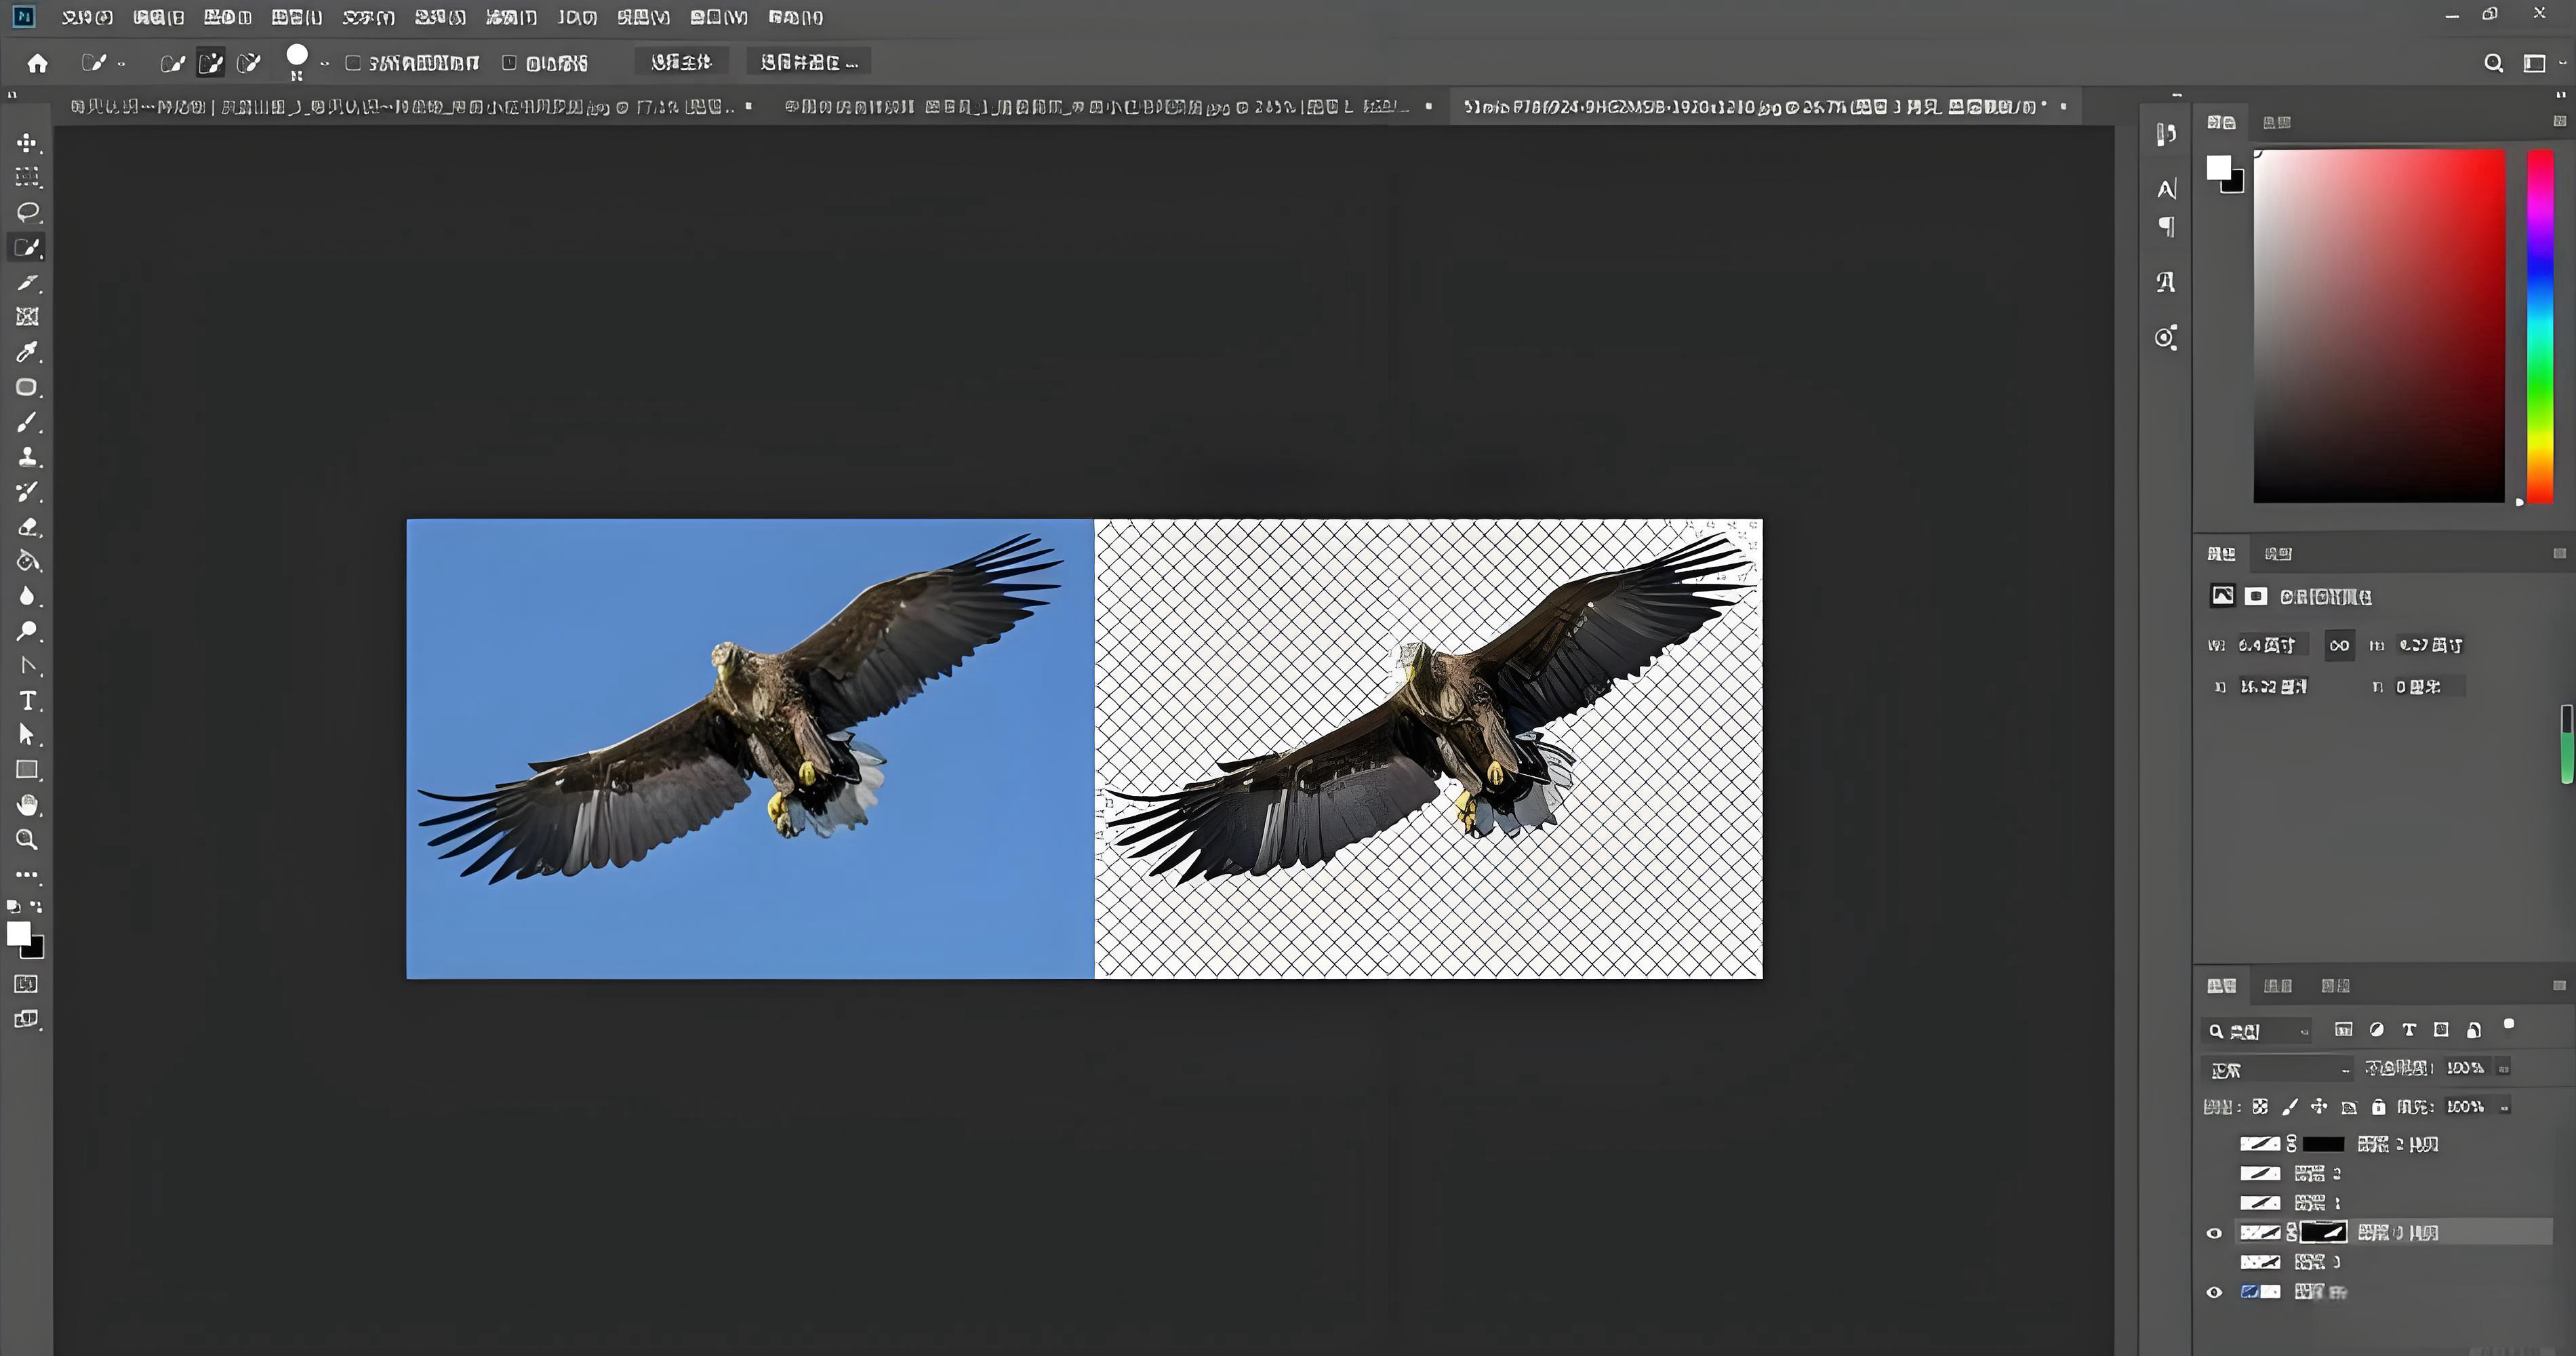Click the Select and Mask button
The image size is (2576, 1356).
808,62
